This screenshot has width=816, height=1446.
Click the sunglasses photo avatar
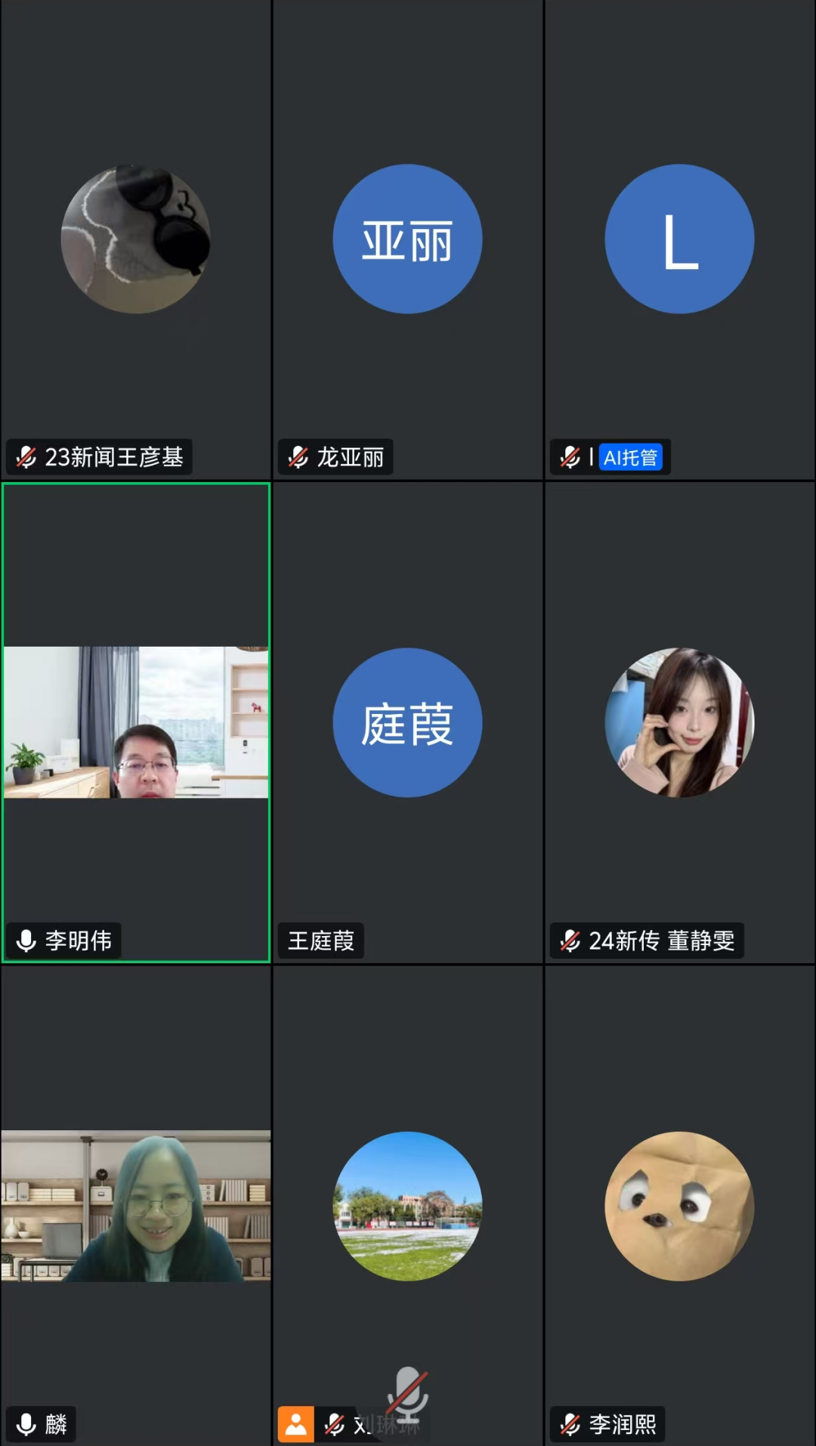(136, 239)
